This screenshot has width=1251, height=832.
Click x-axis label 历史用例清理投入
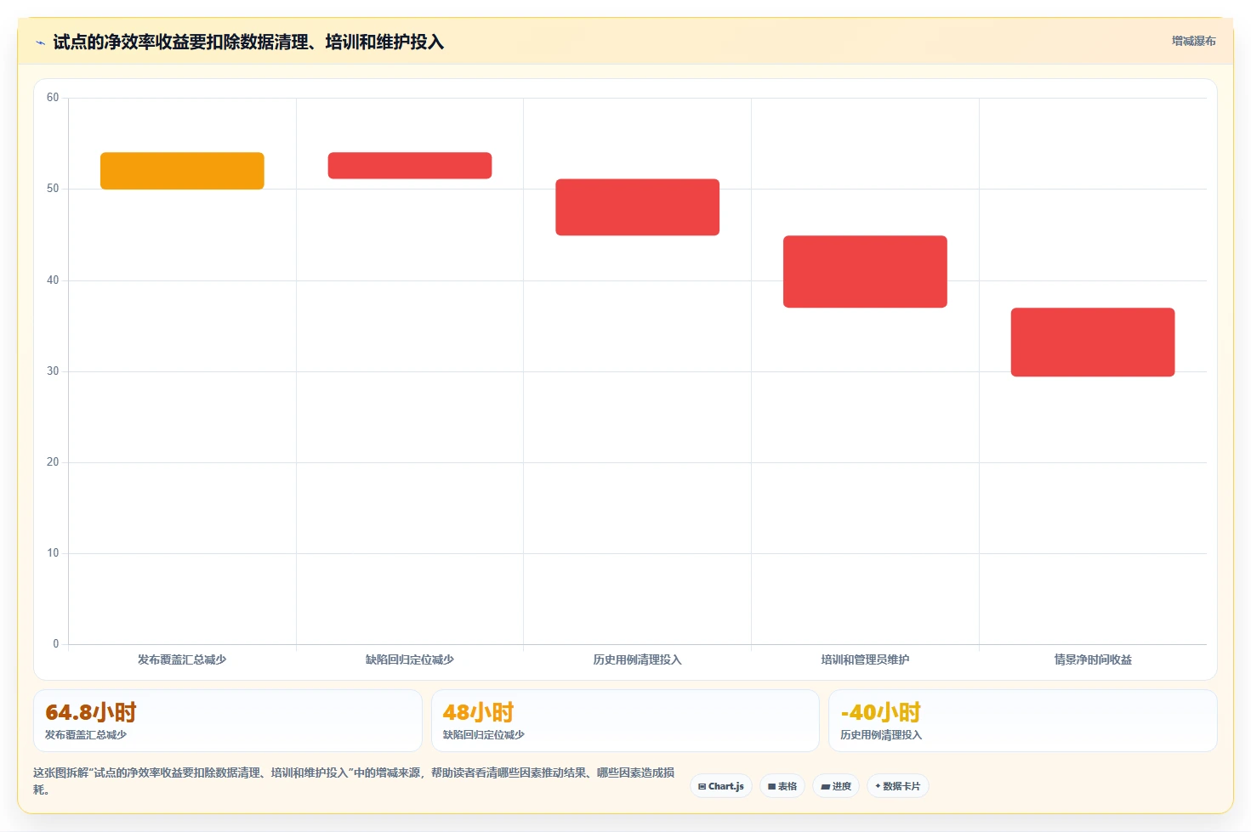(x=638, y=659)
